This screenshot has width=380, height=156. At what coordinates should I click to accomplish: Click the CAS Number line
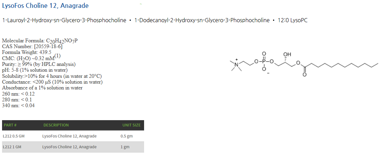(x=32, y=46)
